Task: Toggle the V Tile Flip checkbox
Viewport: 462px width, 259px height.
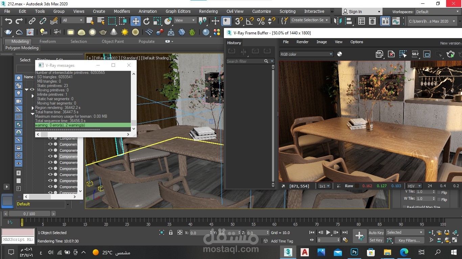Action: tap(439, 192)
